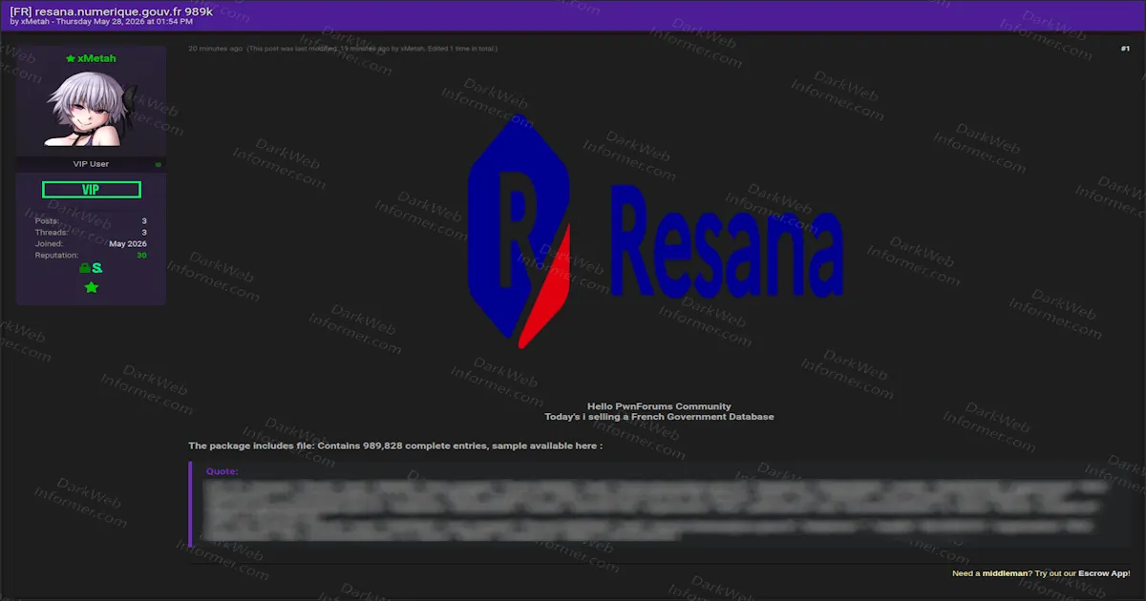The image size is (1146, 601).
Task: Open the post permalink #1
Action: (1125, 49)
